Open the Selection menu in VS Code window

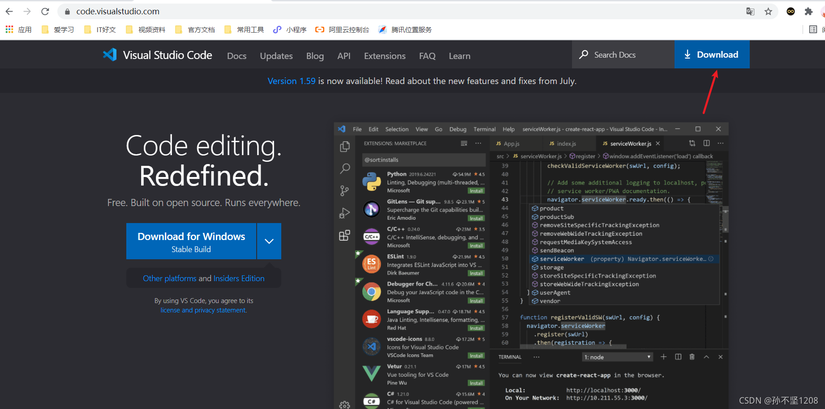pyautogui.click(x=397, y=129)
